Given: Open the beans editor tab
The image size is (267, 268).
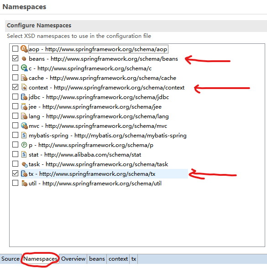Looking at the screenshot, I should click(x=97, y=259).
